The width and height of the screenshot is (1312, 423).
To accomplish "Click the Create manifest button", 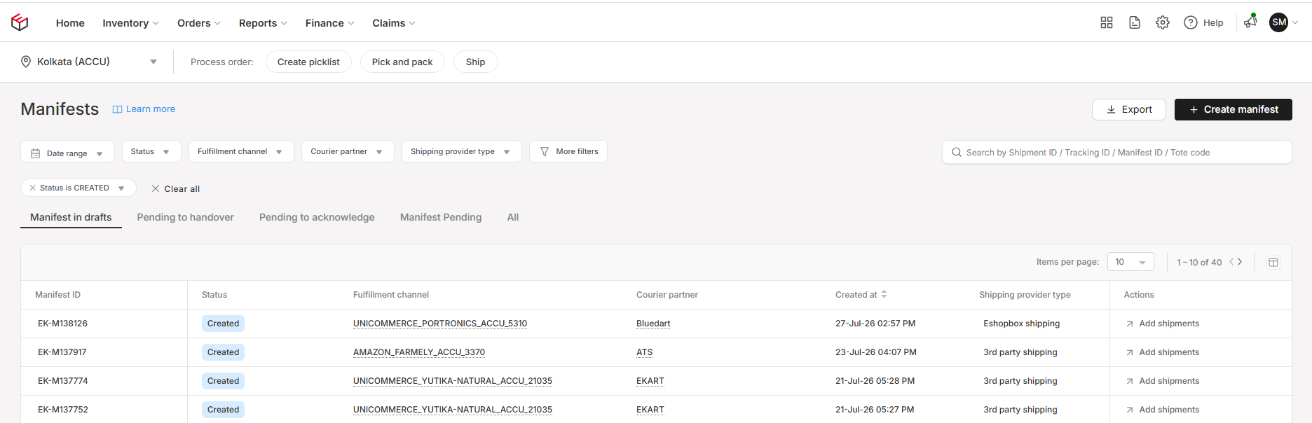I will (x=1234, y=109).
